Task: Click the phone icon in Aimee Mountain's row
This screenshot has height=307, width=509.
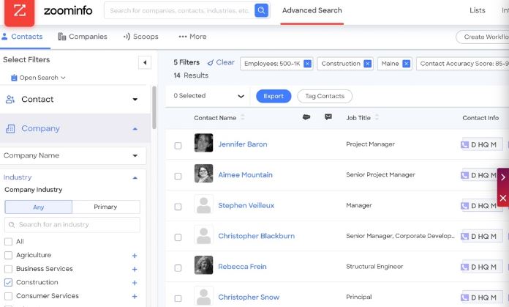Action: coord(464,175)
